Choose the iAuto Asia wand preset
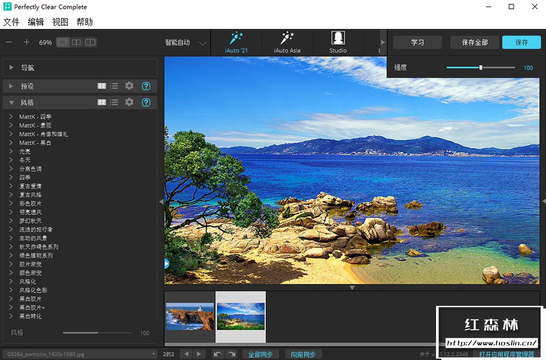 [287, 42]
